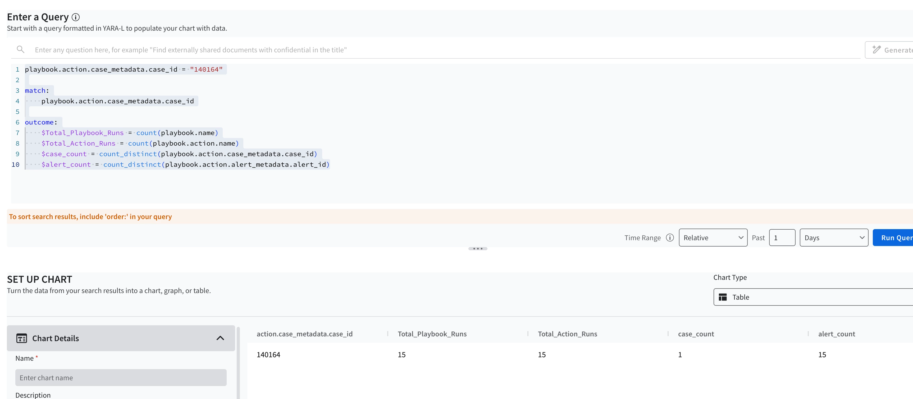Click Time Range info icon
913x399 pixels.
(x=669, y=238)
